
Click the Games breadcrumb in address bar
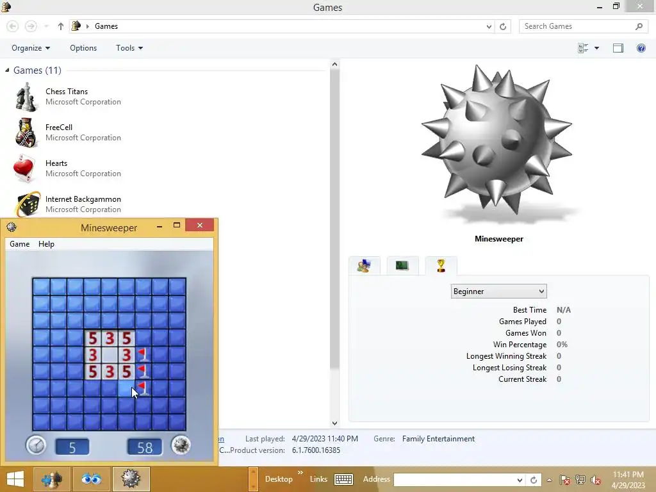pyautogui.click(x=106, y=26)
